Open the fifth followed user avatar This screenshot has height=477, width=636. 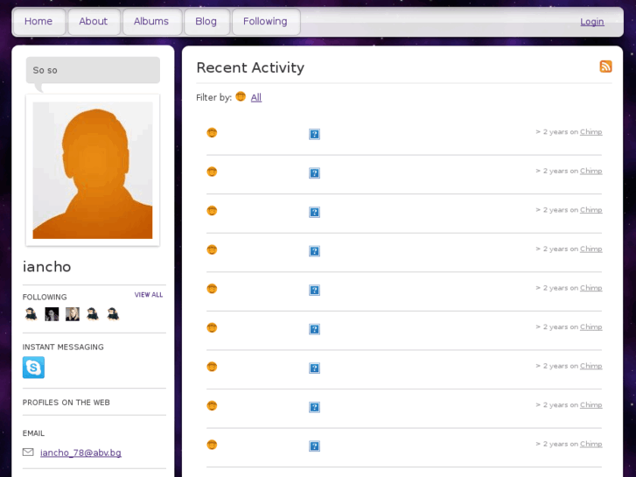[x=113, y=314]
